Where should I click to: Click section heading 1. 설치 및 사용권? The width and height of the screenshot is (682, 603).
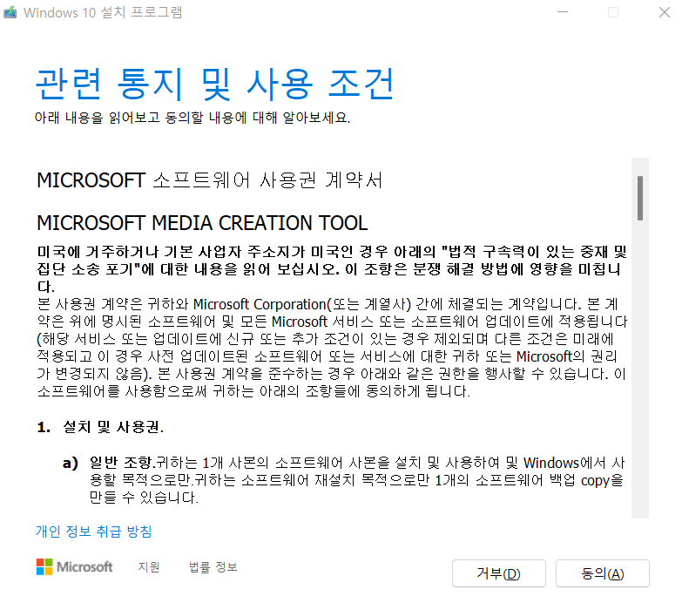click(100, 427)
